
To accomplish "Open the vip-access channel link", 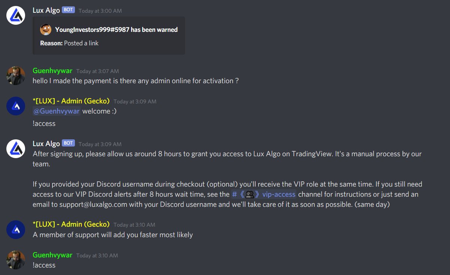I will coord(264,194).
